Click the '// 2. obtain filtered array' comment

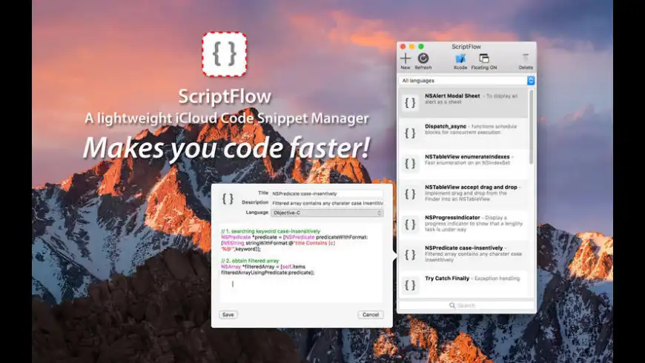pyautogui.click(x=250, y=261)
